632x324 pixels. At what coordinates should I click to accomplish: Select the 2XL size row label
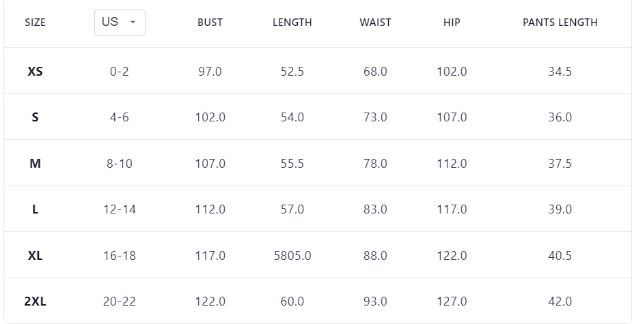pos(35,301)
